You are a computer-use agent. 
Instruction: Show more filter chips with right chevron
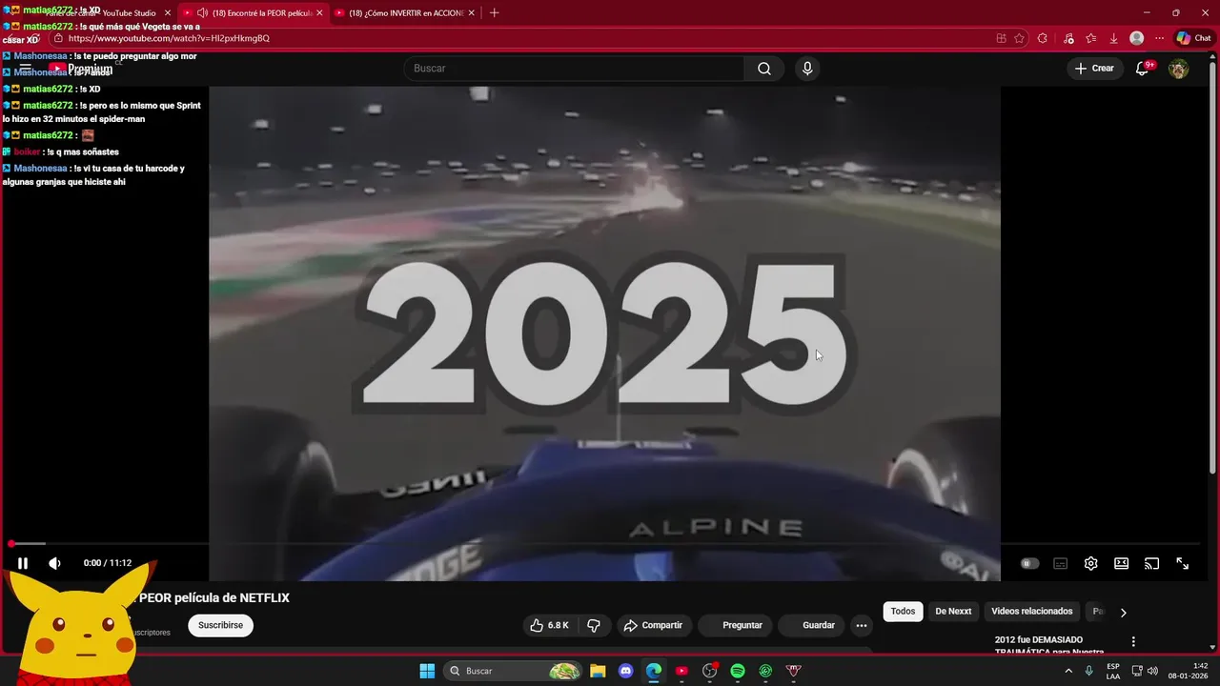coord(1123,613)
